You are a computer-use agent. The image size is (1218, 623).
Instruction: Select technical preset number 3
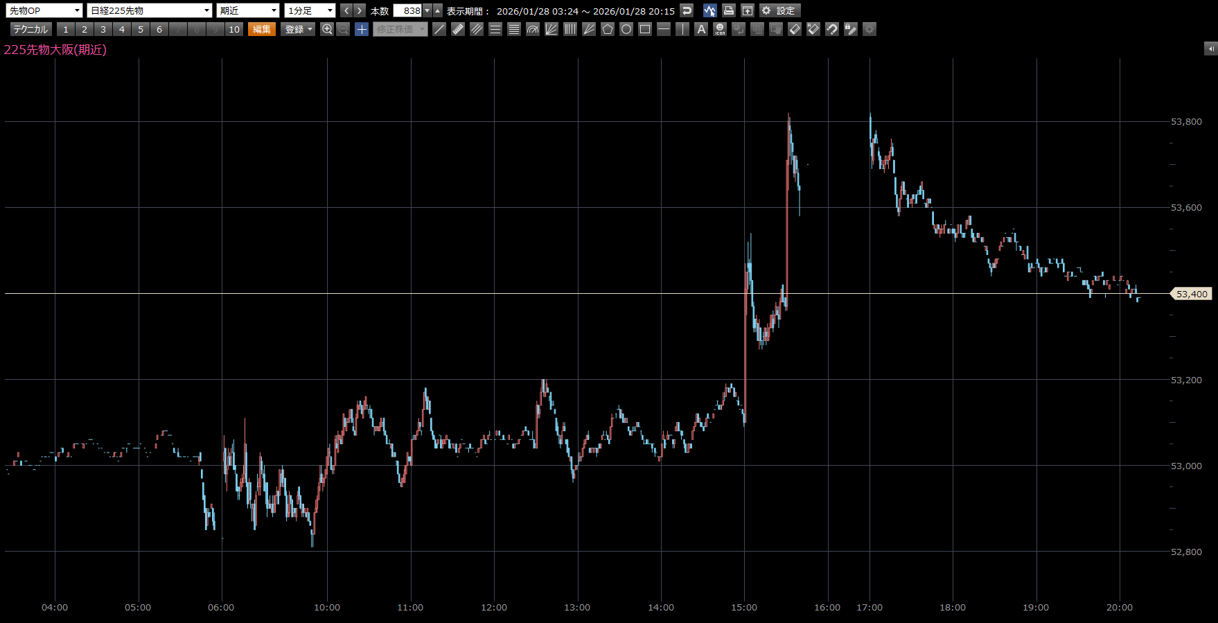click(103, 29)
